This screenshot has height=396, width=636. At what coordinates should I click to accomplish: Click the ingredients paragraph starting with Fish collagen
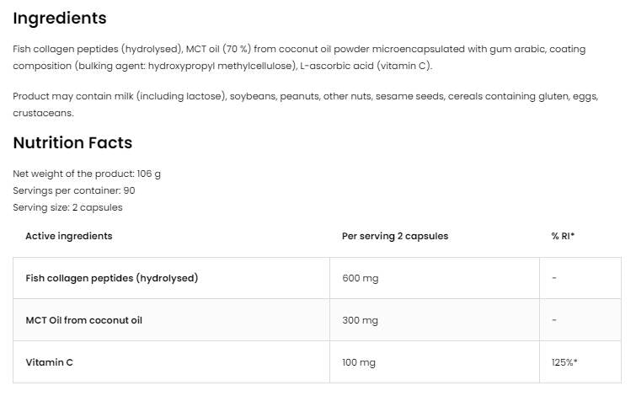point(299,57)
